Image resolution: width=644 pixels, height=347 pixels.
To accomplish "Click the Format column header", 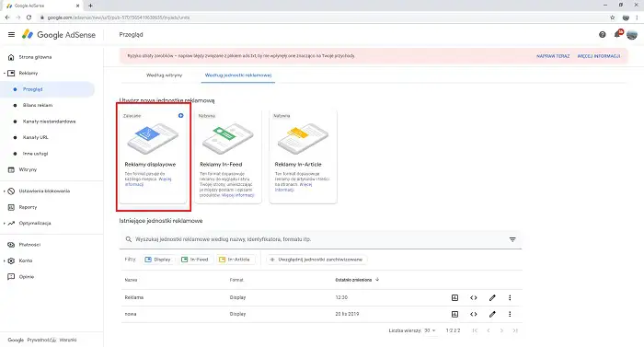I will point(236,280).
